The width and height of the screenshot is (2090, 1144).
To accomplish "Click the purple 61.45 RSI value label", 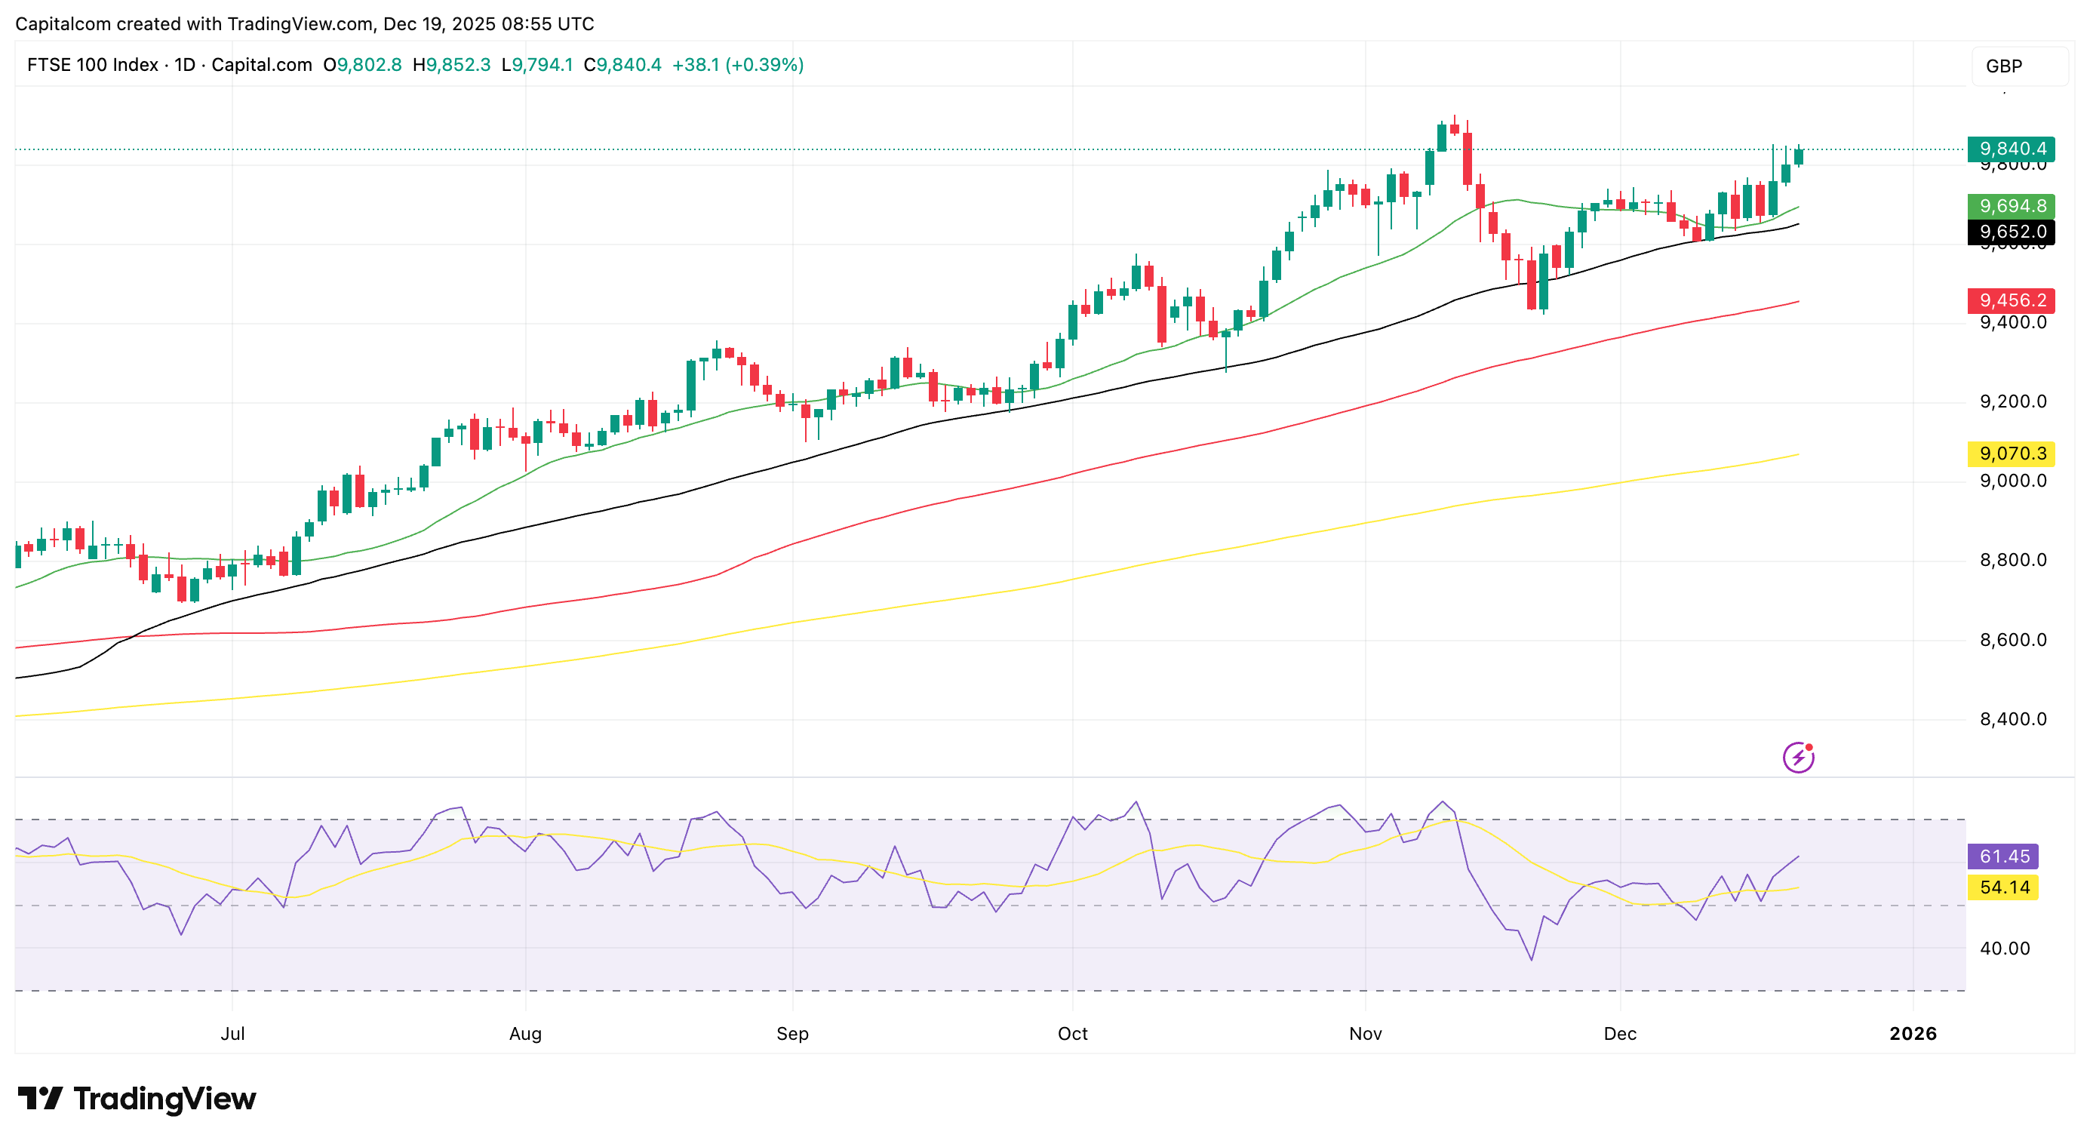I will tap(2003, 856).
